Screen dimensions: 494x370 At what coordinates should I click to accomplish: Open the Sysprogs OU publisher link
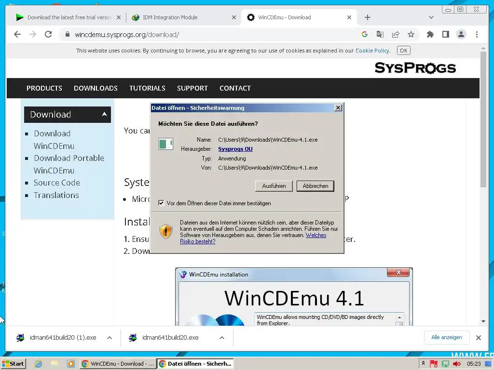point(235,149)
